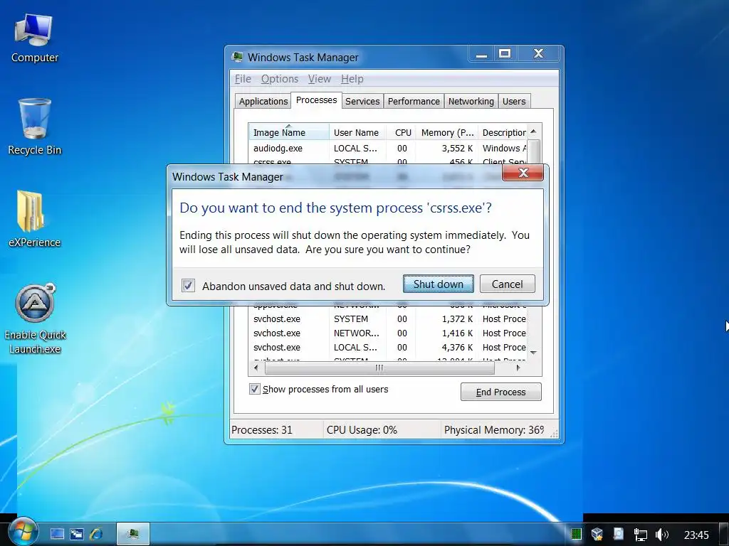
Task: Click the horizontal scrollbar thumb
Action: tap(379, 368)
